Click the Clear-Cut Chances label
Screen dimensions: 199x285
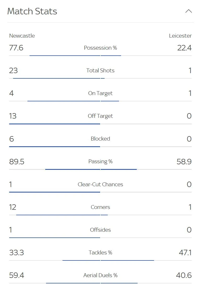click(x=100, y=184)
